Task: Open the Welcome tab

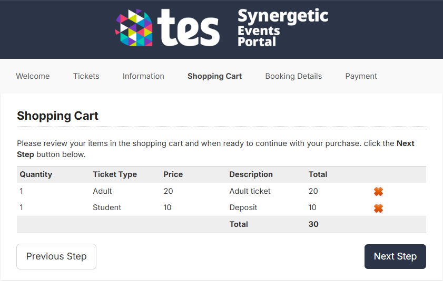Action: coord(33,76)
